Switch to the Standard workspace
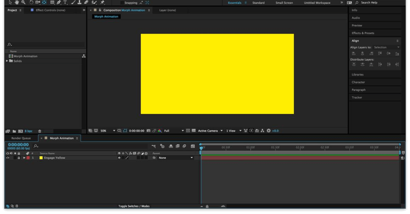The width and height of the screenshot is (410, 214). click(258, 2)
